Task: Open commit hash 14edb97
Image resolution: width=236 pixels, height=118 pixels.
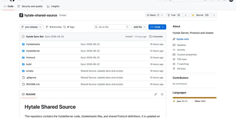Action: [129, 37]
